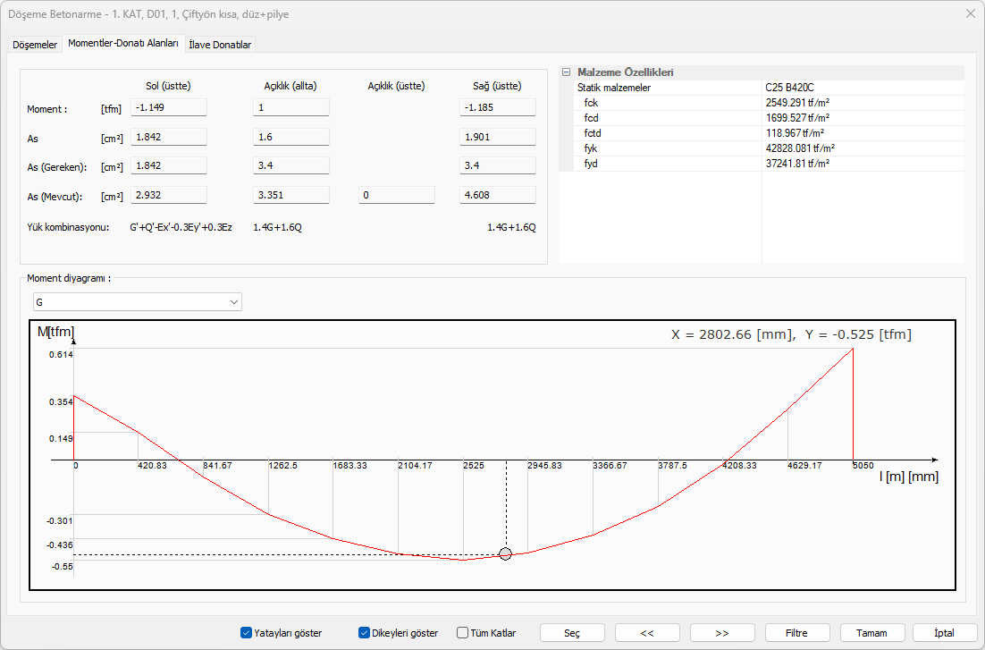Go to next slab with >> button

pos(722,633)
